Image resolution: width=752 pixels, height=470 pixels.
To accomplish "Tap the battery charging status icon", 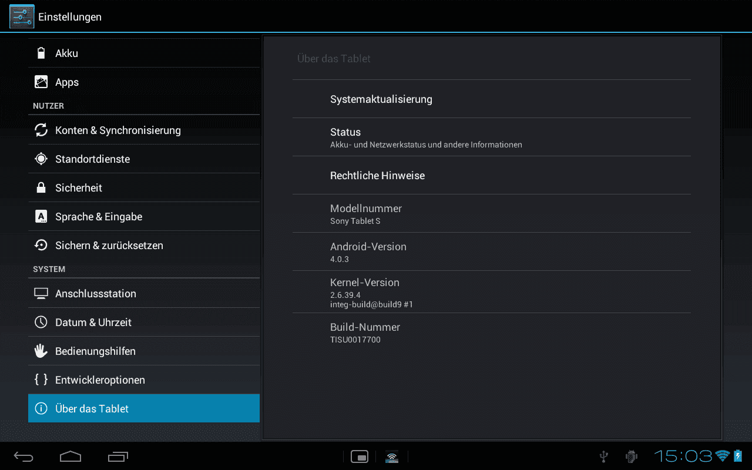I will (x=738, y=456).
